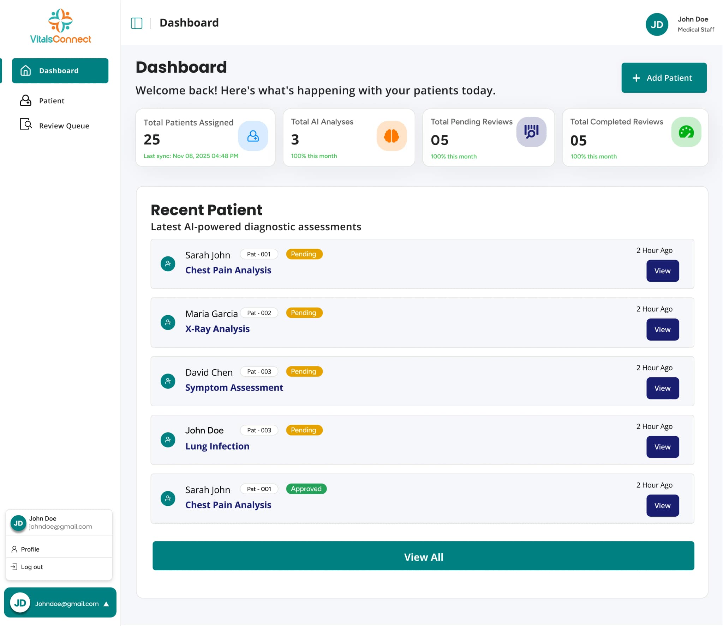Click Johndoe@gmail.com in the bottom account bar
Viewport: 723px width, 626px height.
[67, 604]
